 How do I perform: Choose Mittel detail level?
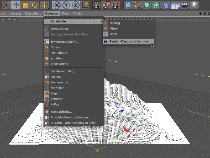pos(129,28)
